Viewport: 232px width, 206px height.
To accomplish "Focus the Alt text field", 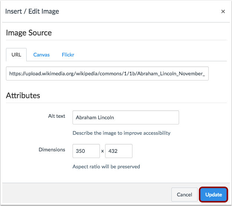I will (126, 117).
